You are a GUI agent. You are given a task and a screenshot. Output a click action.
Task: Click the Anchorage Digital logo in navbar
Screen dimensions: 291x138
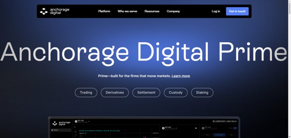[54, 11]
